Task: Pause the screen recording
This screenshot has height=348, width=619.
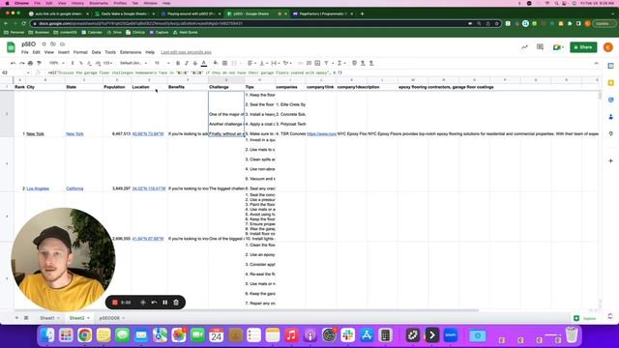Action: point(165,303)
